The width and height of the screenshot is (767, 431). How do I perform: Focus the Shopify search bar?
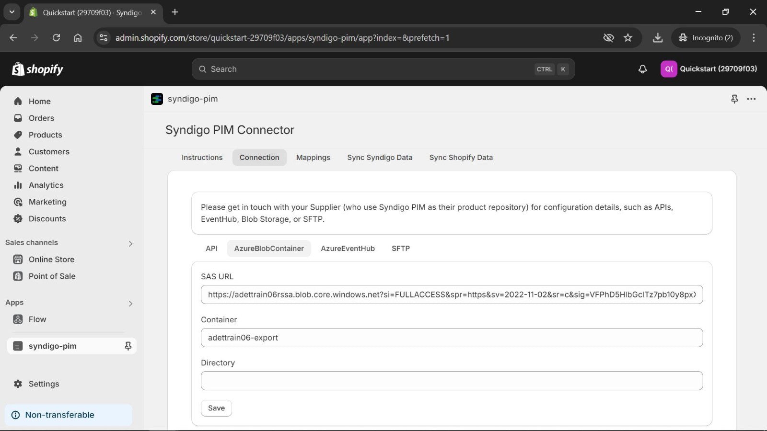[x=383, y=69]
